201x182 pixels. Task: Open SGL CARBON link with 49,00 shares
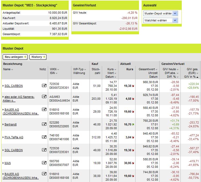click(14, 150)
